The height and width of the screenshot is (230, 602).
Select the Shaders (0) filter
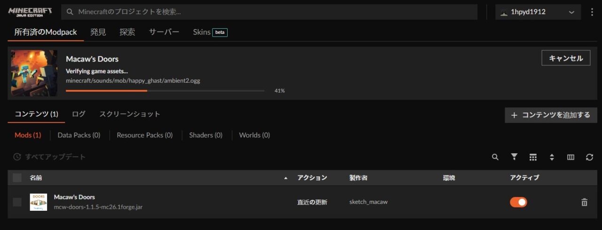click(x=206, y=135)
